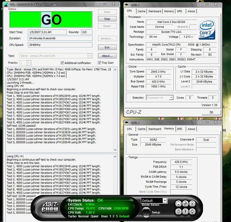Open the Mainboard tab in upper CPU-Z window

tap(155, 11)
